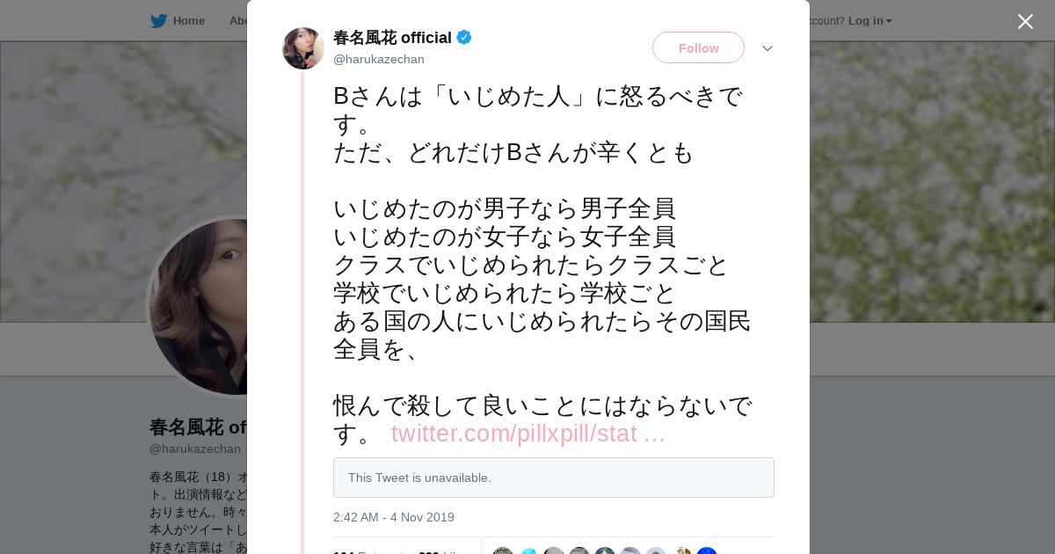Click the blue verified badge

pyautogui.click(x=464, y=38)
